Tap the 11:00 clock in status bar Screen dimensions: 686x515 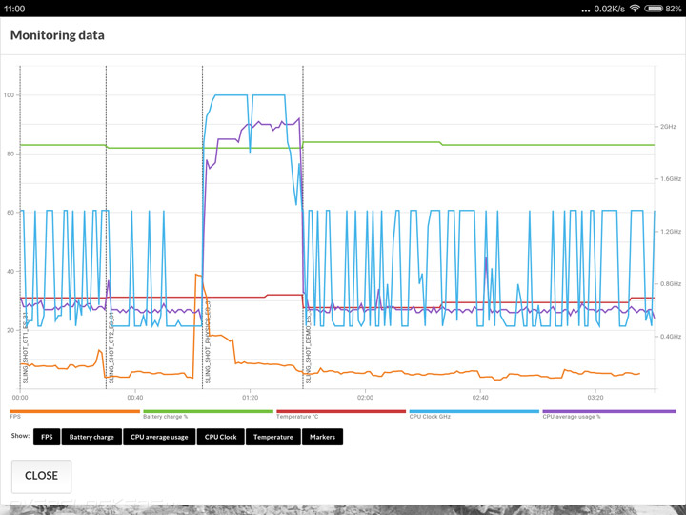[14, 9]
